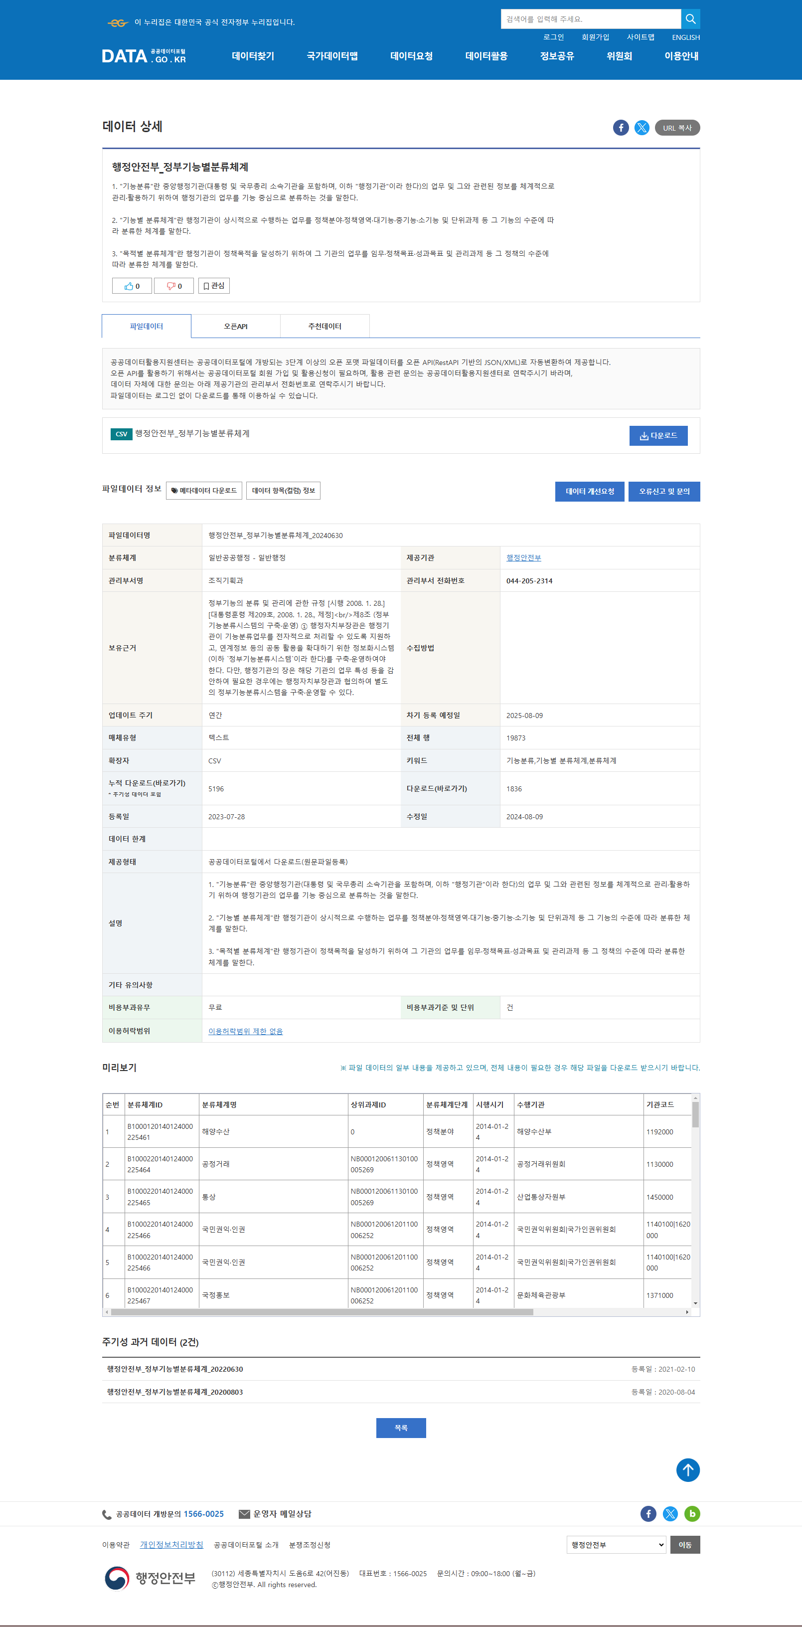Screen dimensions: 802x1629
Task: Click the thumbs-up like button
Action: click(x=132, y=286)
